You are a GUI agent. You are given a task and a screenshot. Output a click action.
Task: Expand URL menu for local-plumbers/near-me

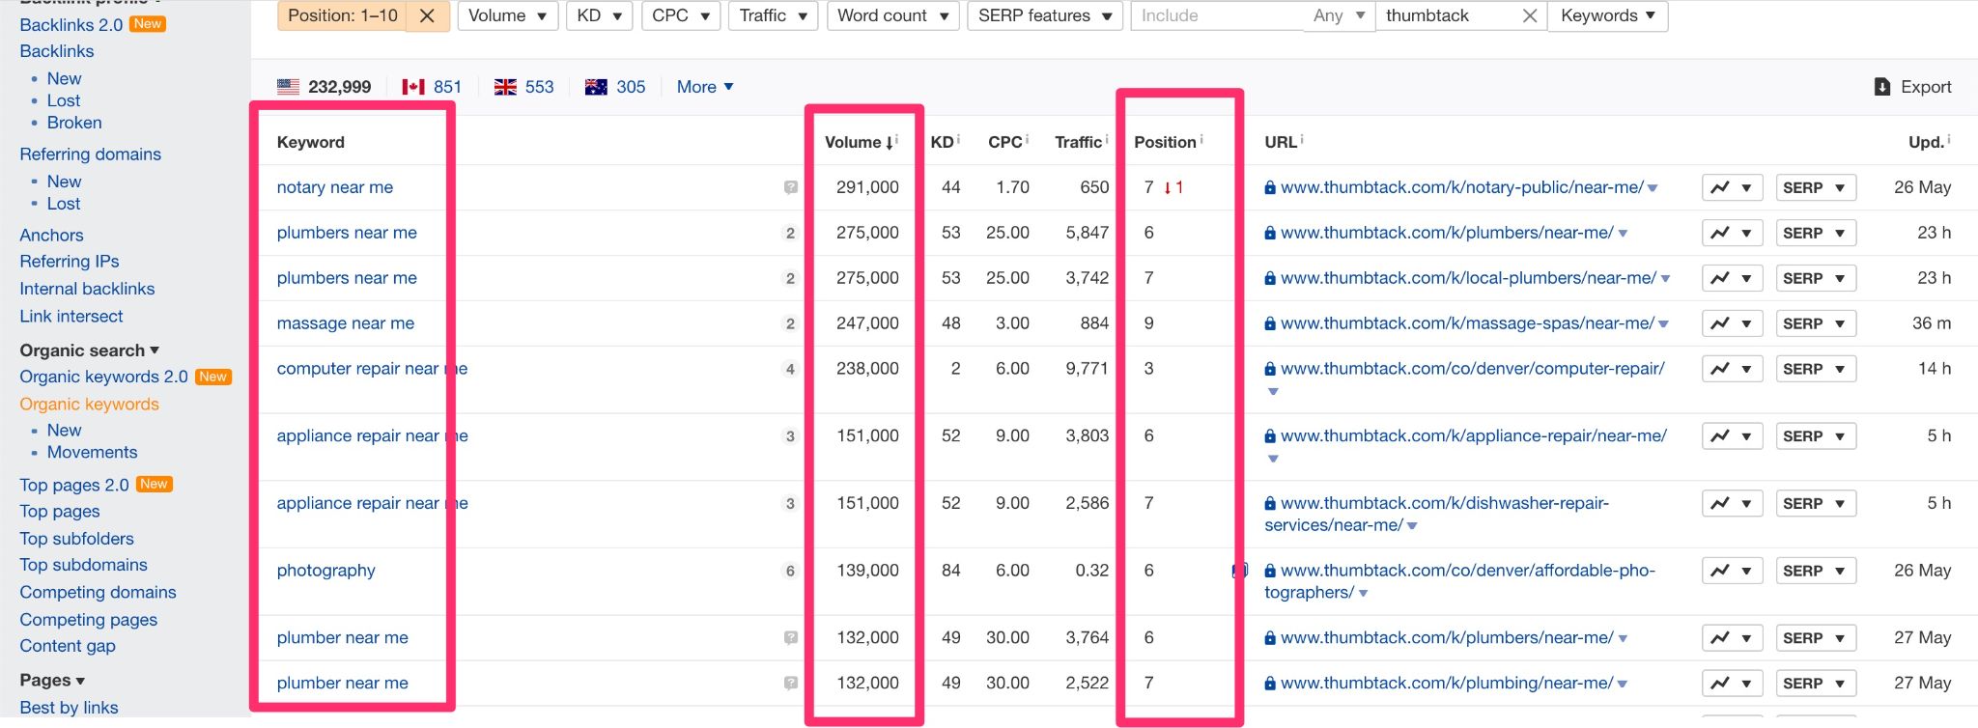point(1665,279)
